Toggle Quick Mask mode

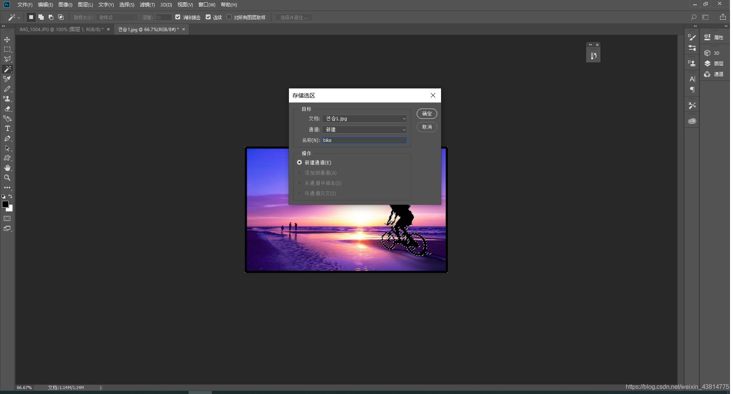point(7,219)
